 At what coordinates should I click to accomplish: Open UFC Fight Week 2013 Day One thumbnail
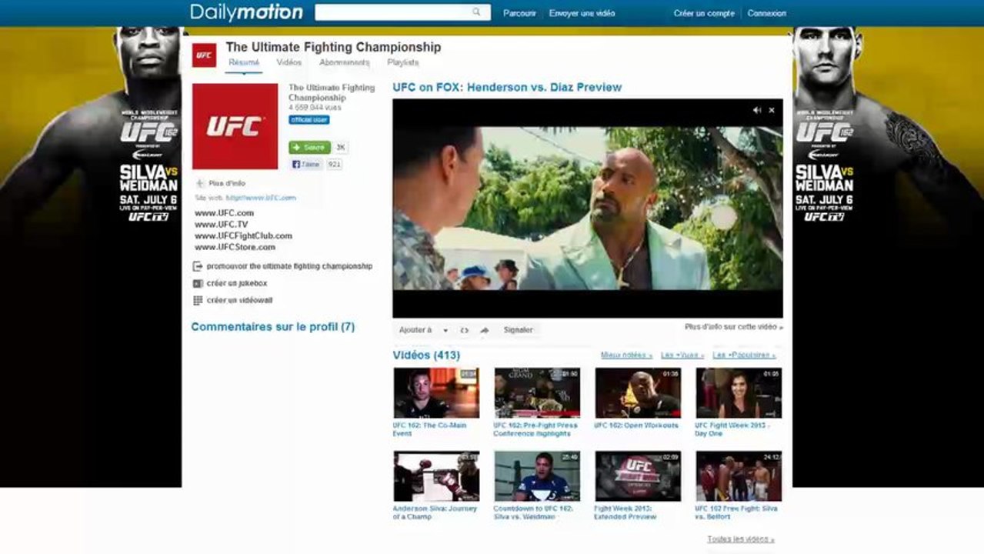(739, 392)
